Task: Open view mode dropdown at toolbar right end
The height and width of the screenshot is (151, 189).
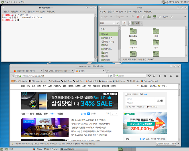Action: point(185,17)
